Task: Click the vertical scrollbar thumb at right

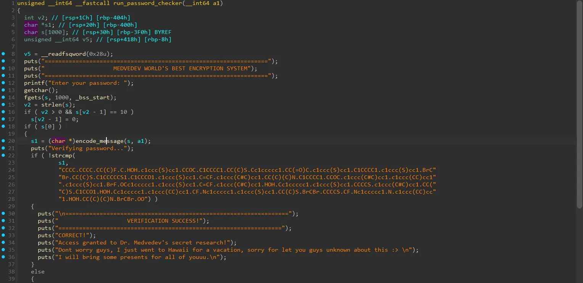Action: 580,103
